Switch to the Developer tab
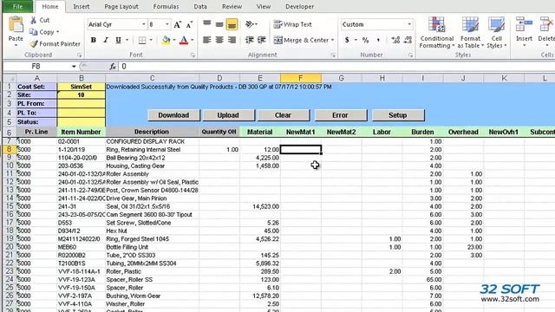The width and height of the screenshot is (555, 312). click(299, 6)
